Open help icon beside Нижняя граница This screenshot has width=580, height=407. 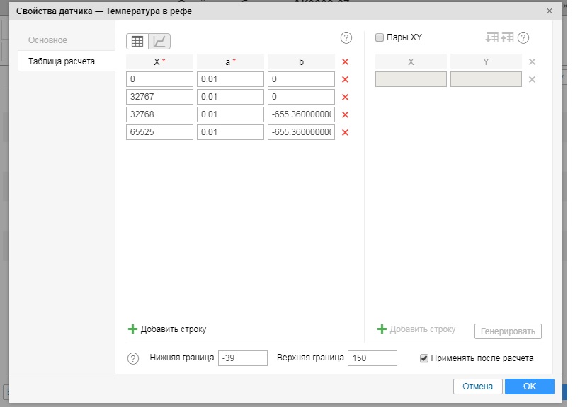click(x=133, y=359)
